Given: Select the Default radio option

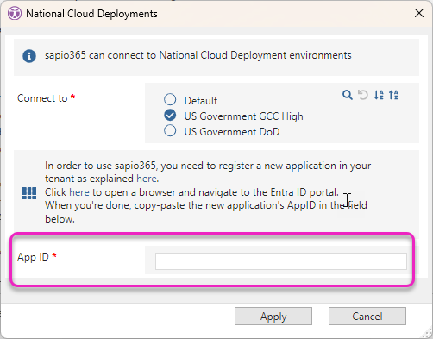Looking at the screenshot, I should coord(170,99).
